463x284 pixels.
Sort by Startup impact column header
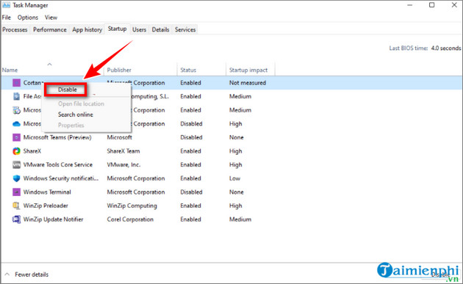click(248, 70)
